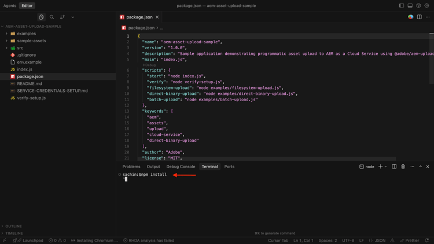Close the package.json editor tab

pyautogui.click(x=157, y=17)
